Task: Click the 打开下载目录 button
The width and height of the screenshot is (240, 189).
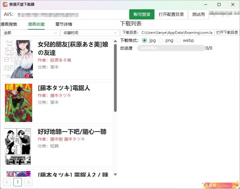Action: (227, 33)
